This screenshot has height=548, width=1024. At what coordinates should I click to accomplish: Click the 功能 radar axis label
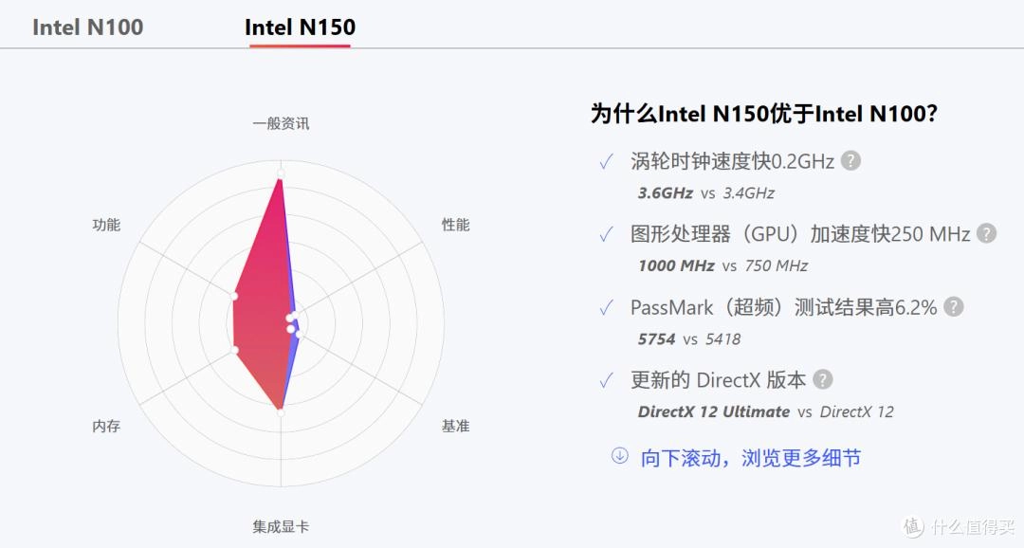click(x=106, y=225)
